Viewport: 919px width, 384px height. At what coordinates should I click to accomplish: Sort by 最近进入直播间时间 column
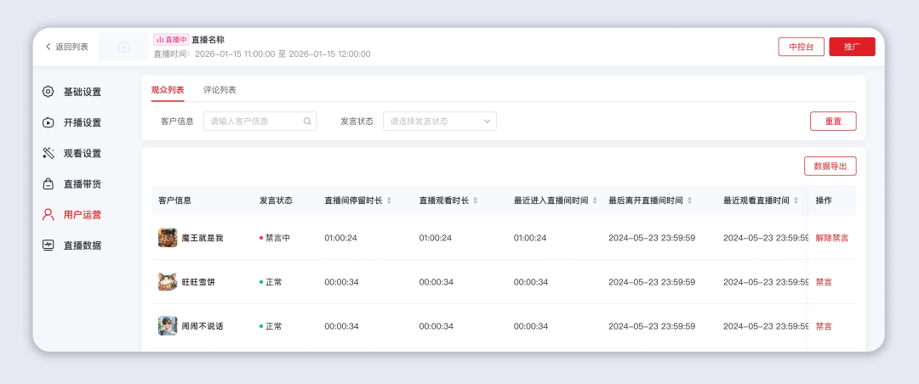click(x=595, y=200)
